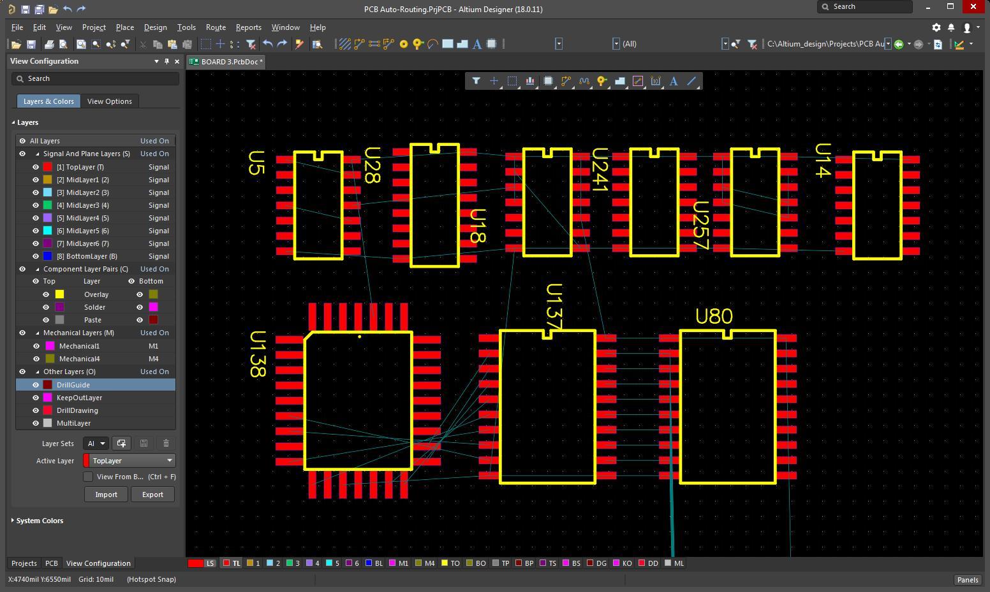Change the TopLayer red color swatch
The height and width of the screenshot is (592, 990).
[47, 167]
